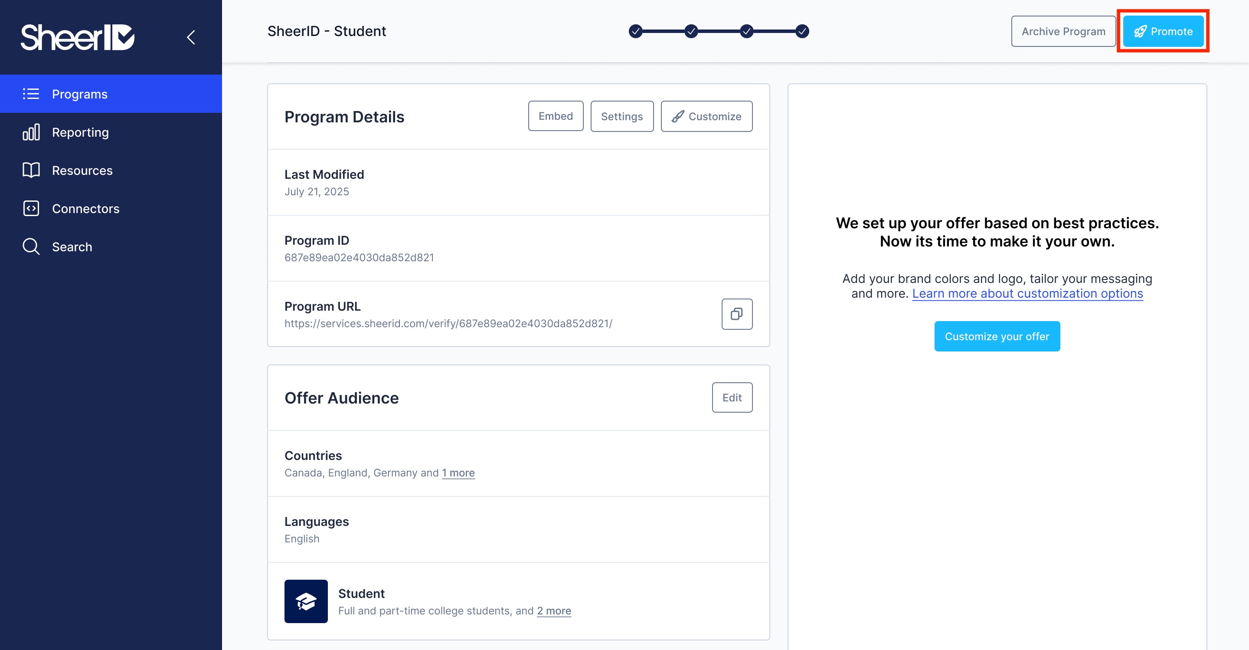Click the last progress step checkmark
The height and width of the screenshot is (650, 1249).
click(802, 31)
